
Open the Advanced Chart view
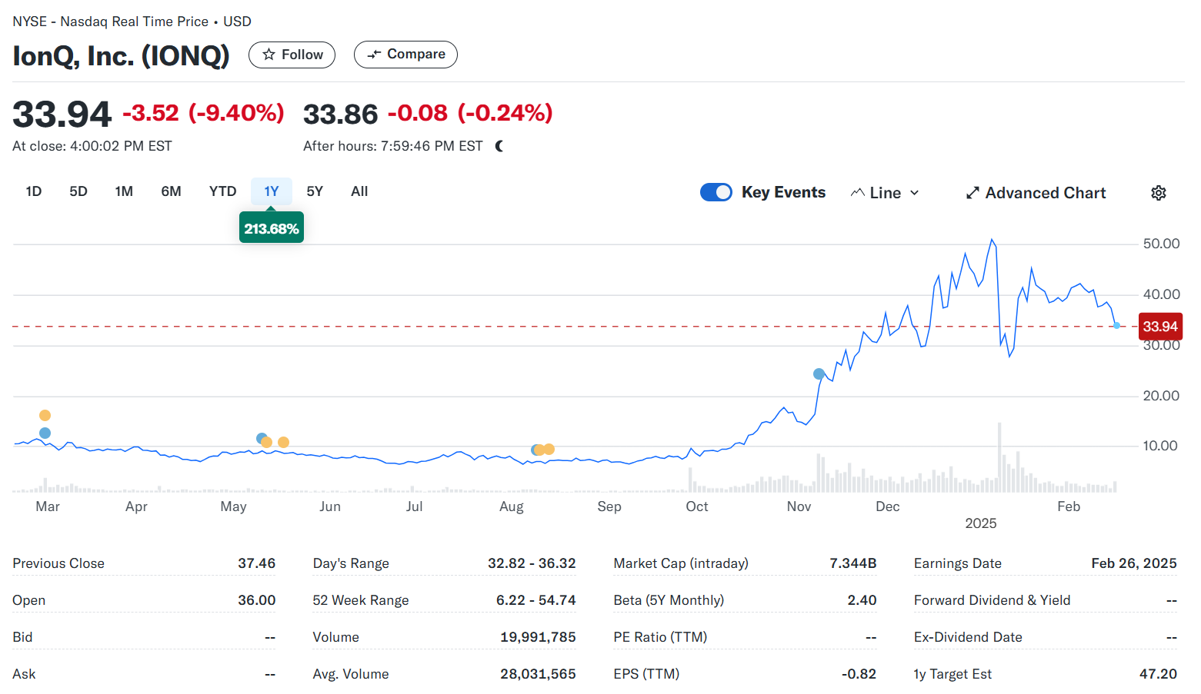click(1036, 193)
